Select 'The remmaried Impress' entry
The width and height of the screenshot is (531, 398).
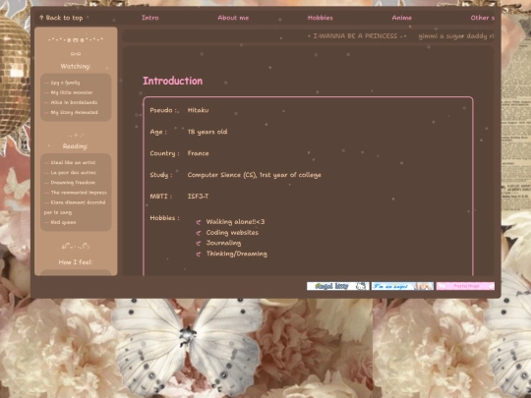pyautogui.click(x=79, y=193)
